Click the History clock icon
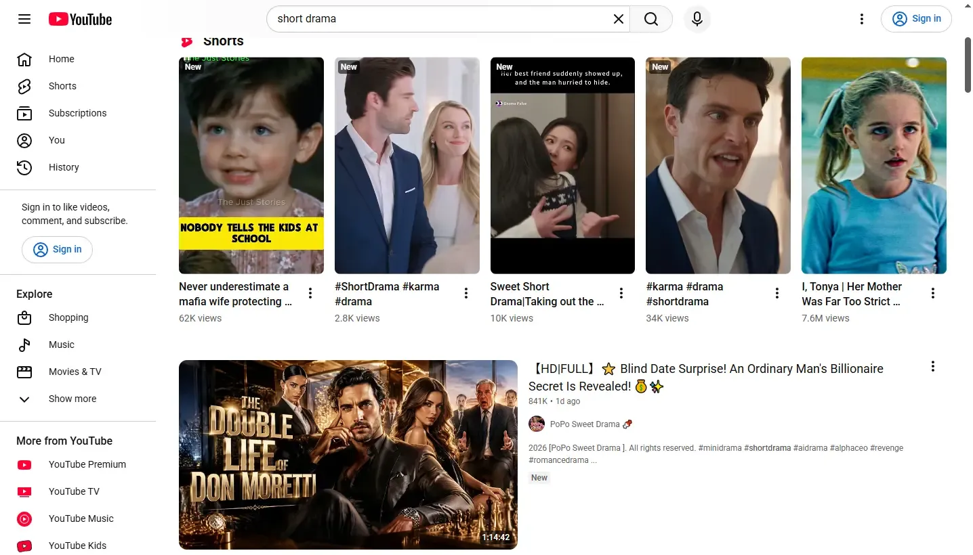 tap(24, 167)
